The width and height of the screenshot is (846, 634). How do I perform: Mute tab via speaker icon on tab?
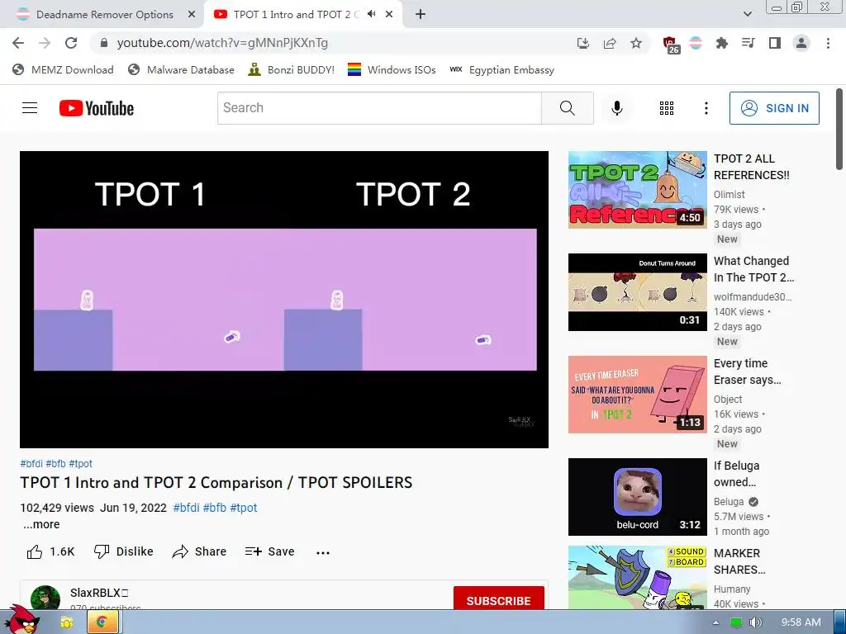pyautogui.click(x=371, y=14)
